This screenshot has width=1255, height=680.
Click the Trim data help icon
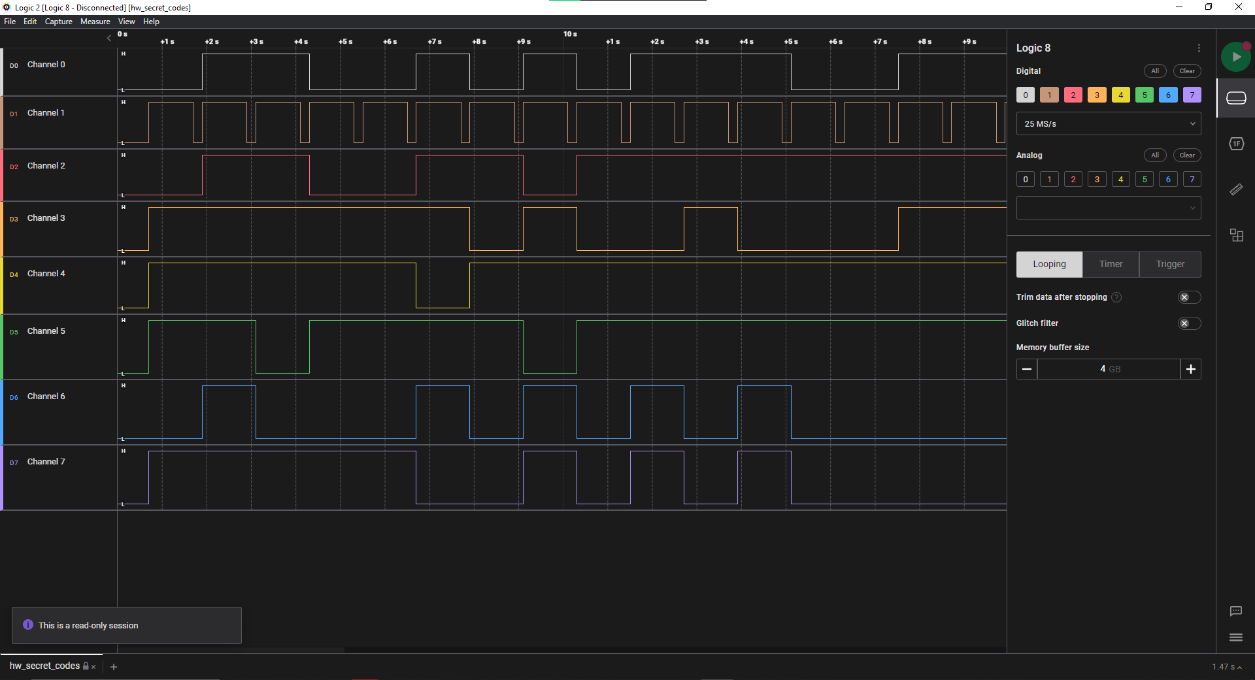[x=1116, y=297]
